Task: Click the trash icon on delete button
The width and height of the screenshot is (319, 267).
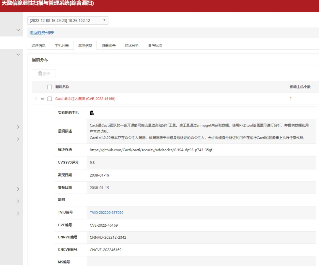Action: point(40,74)
